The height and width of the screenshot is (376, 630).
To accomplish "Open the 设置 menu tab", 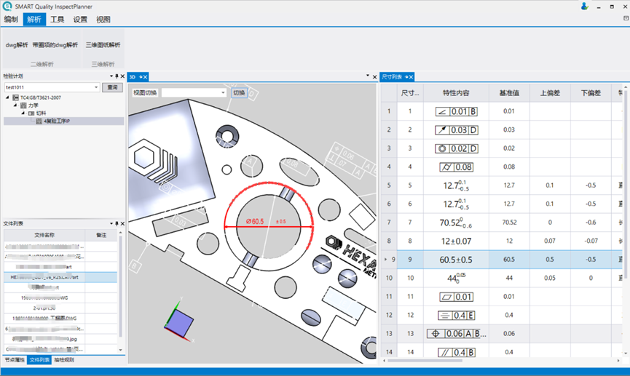I will [80, 19].
